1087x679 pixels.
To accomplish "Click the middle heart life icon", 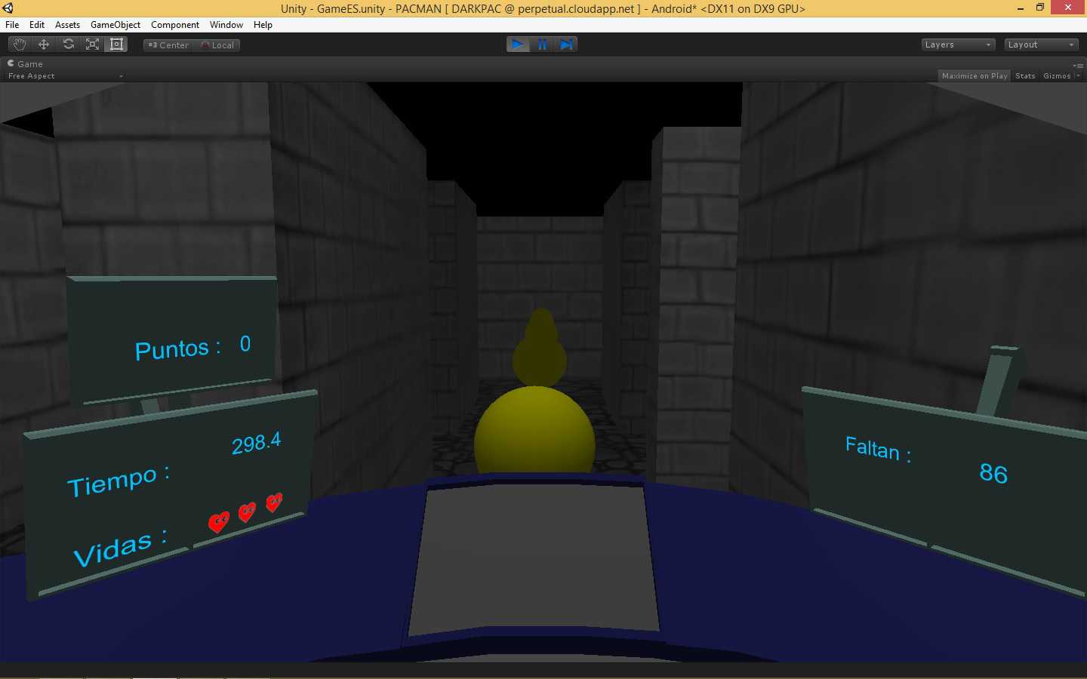I will pos(247,512).
